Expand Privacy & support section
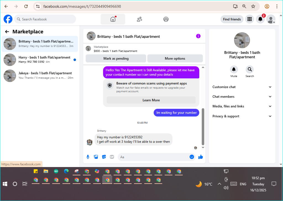Viewport: 283px width, 201px height. pyautogui.click(x=242, y=116)
